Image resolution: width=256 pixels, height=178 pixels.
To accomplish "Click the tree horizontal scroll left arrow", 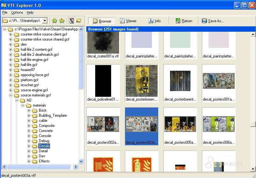I will 4,167.
